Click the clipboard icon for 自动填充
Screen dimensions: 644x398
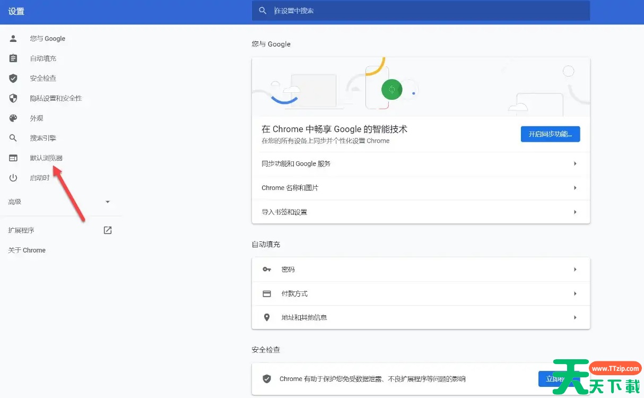pos(13,58)
